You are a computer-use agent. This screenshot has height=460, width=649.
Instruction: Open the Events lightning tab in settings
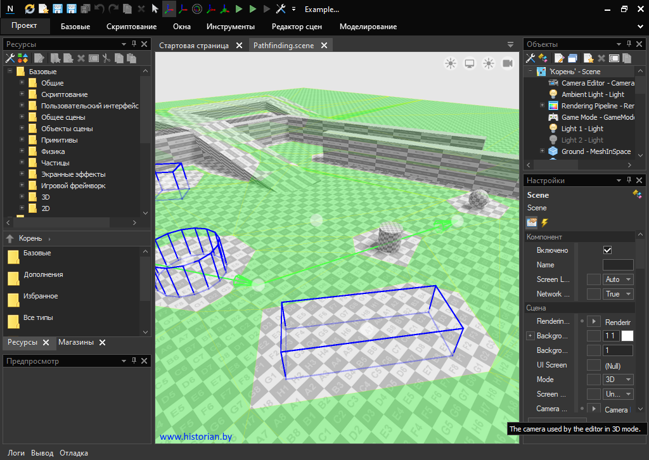[x=544, y=222]
